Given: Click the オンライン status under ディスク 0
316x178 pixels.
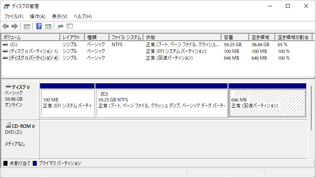Looking at the screenshot, I should coord(13,105).
